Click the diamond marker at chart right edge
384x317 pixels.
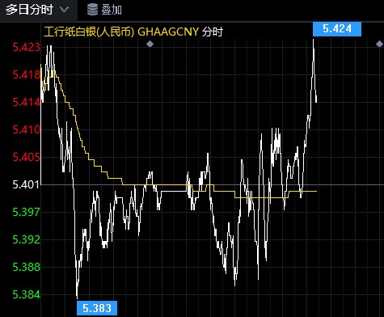click(x=379, y=44)
